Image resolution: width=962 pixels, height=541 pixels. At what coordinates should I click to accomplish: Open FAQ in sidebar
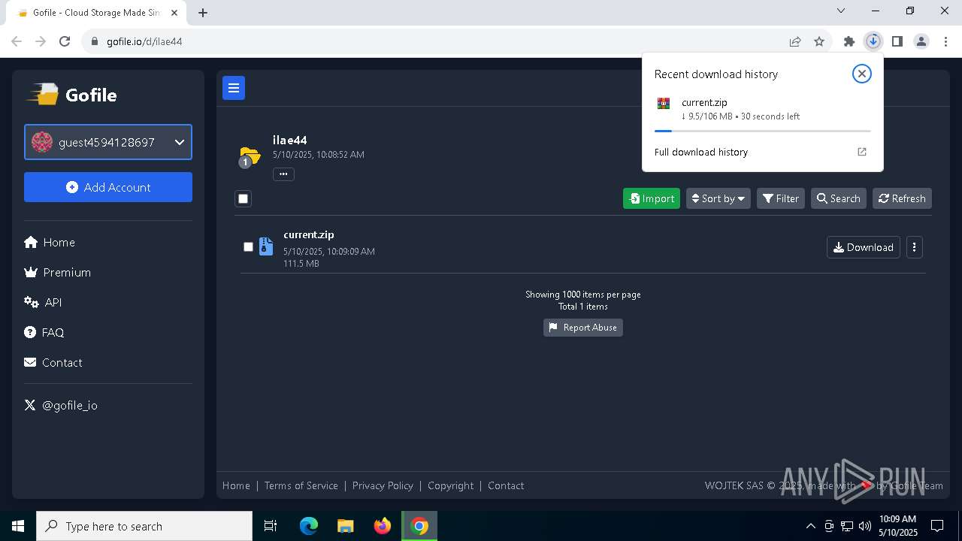pos(44,332)
